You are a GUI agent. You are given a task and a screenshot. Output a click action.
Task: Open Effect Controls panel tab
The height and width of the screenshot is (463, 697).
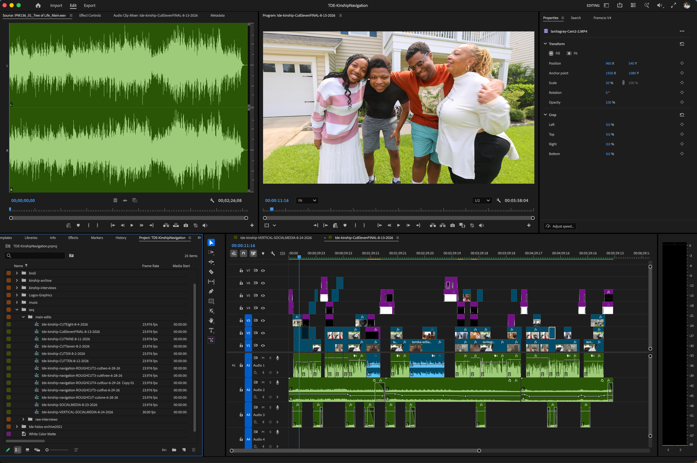tap(90, 15)
